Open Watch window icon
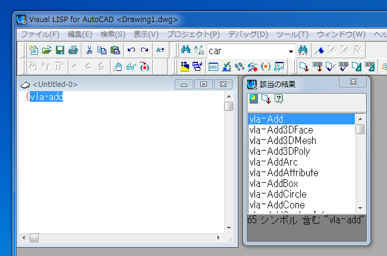This screenshot has height=256, width=387. tap(279, 67)
